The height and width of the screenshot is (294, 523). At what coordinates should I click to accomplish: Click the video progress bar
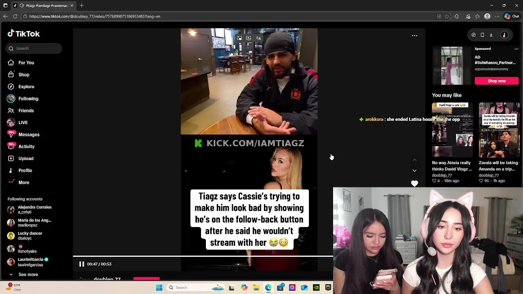click(x=203, y=257)
